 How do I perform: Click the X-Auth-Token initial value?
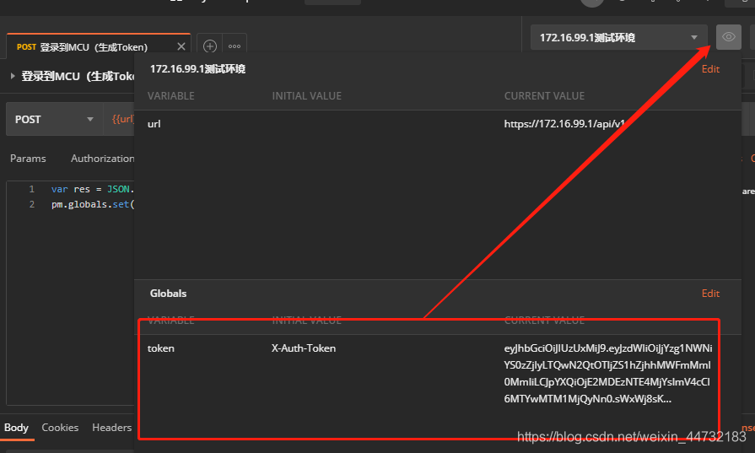pyautogui.click(x=304, y=348)
